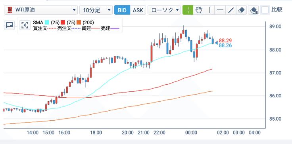Click the SMA legend title text
This screenshot has width=292, height=144.
(x=38, y=23)
